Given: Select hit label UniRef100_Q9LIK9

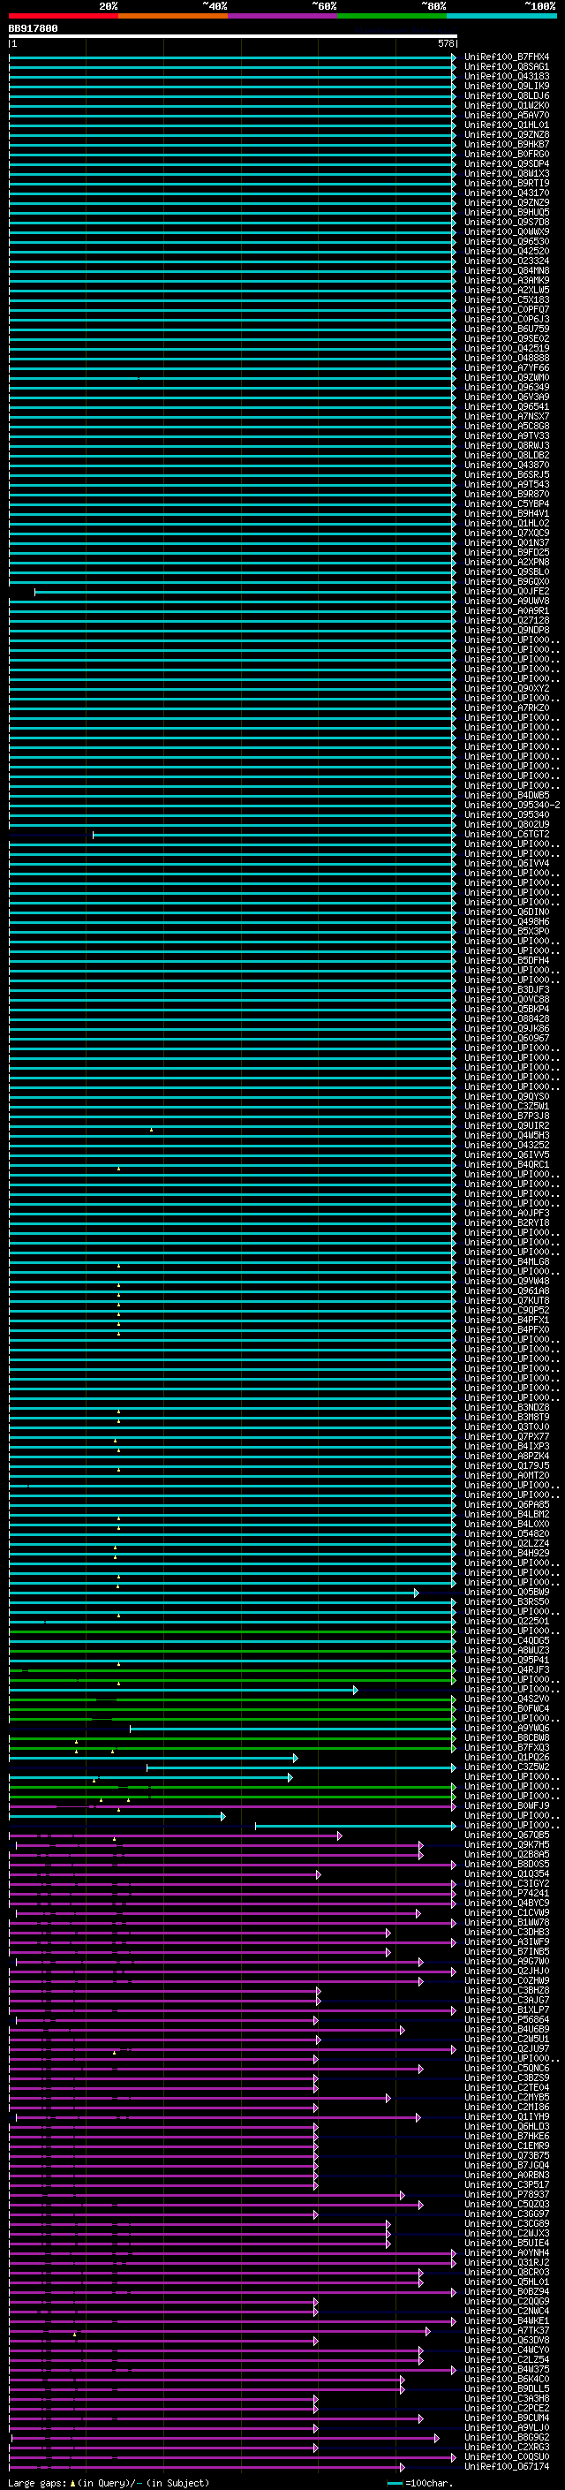Looking at the screenshot, I should (507, 86).
